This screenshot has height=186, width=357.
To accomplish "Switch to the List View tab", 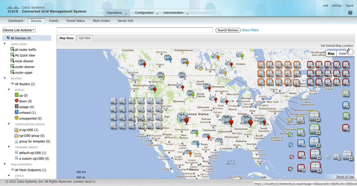I will 85,38.
